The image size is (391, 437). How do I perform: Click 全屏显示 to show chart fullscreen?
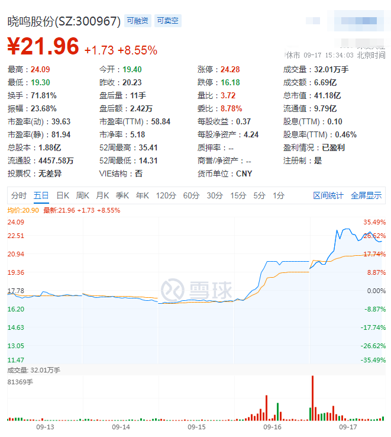(x=366, y=195)
